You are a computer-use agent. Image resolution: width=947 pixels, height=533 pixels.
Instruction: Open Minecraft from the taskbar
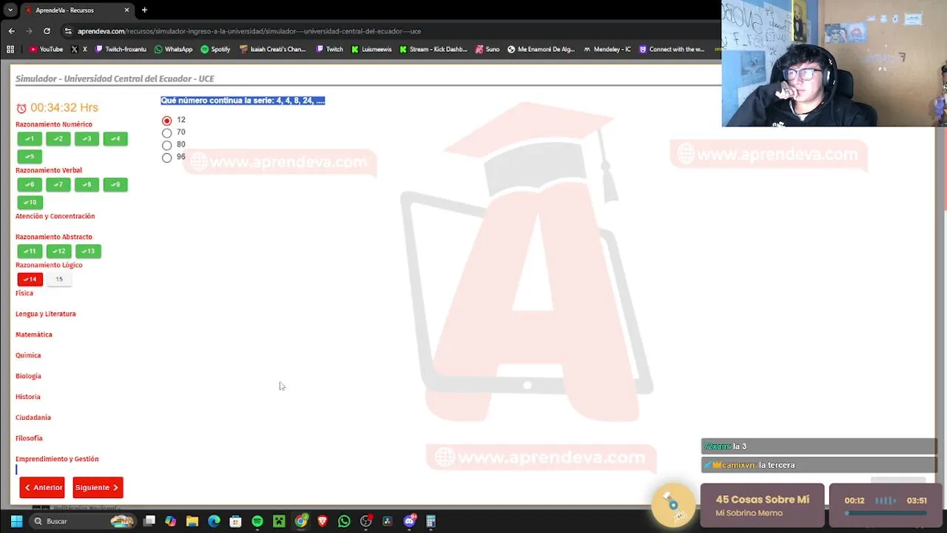pos(279,521)
